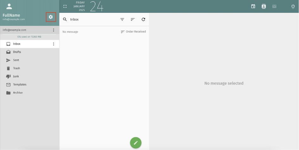The height and width of the screenshot is (150, 299).
Task: Click the Drafts open-envelope icon
Action: pyautogui.click(x=8, y=52)
